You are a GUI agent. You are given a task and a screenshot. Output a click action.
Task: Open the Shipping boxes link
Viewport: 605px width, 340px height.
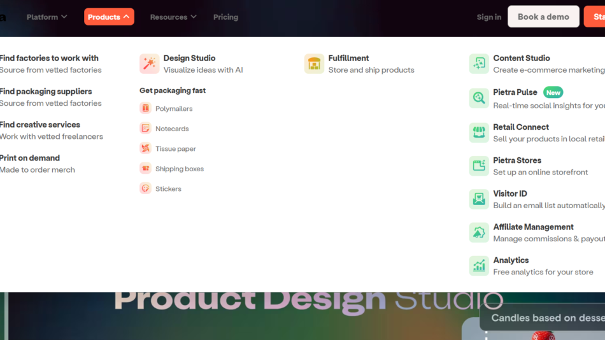180,169
